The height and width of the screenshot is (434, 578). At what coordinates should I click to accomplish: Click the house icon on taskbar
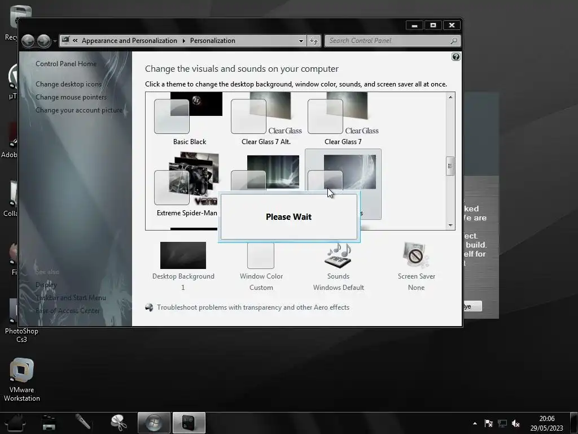point(15,423)
